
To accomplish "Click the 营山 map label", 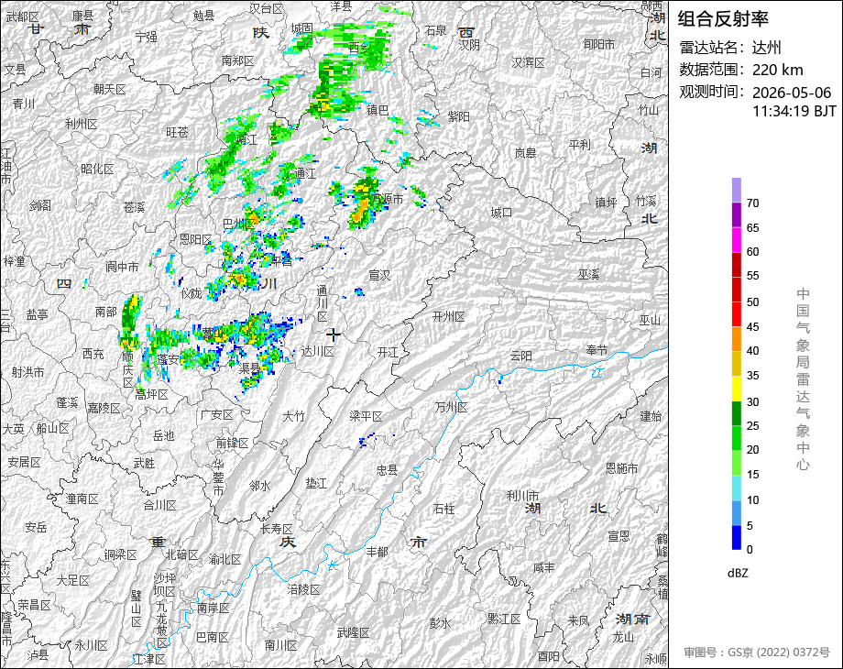I will pyautogui.click(x=213, y=333).
